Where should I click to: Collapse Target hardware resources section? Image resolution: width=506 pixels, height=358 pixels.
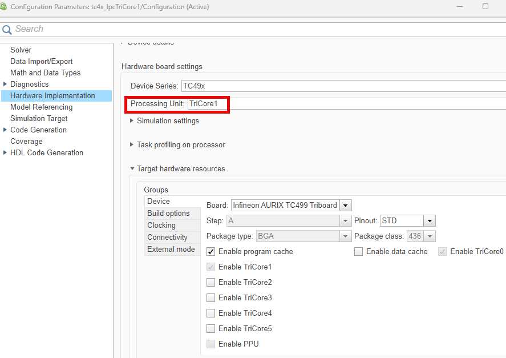(132, 169)
